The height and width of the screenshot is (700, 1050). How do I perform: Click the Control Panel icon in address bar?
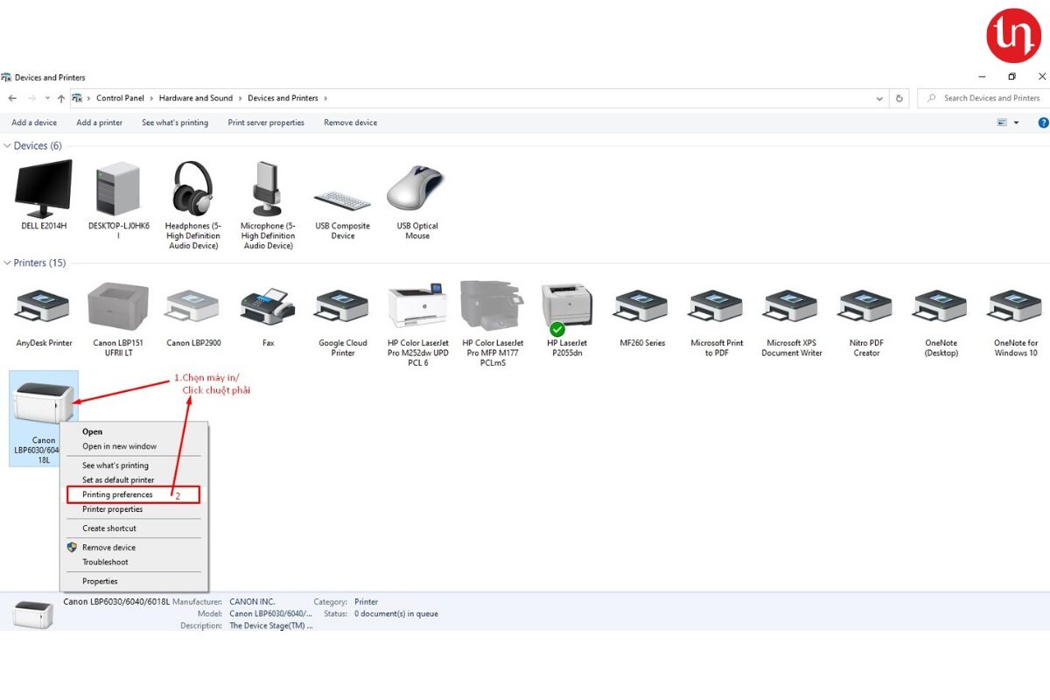pos(77,98)
